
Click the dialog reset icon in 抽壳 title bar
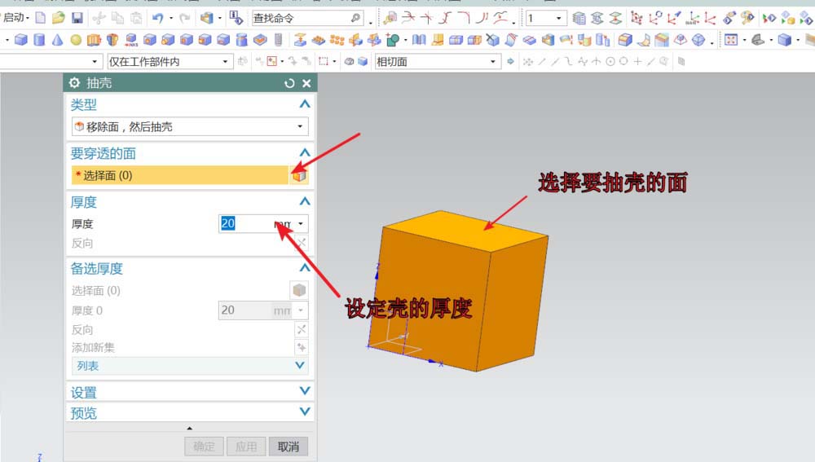pyautogui.click(x=289, y=83)
